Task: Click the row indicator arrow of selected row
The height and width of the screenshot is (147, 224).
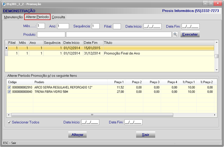Action: point(6,48)
